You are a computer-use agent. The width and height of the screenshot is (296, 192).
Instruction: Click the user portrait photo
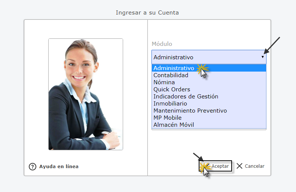[x=86, y=94]
